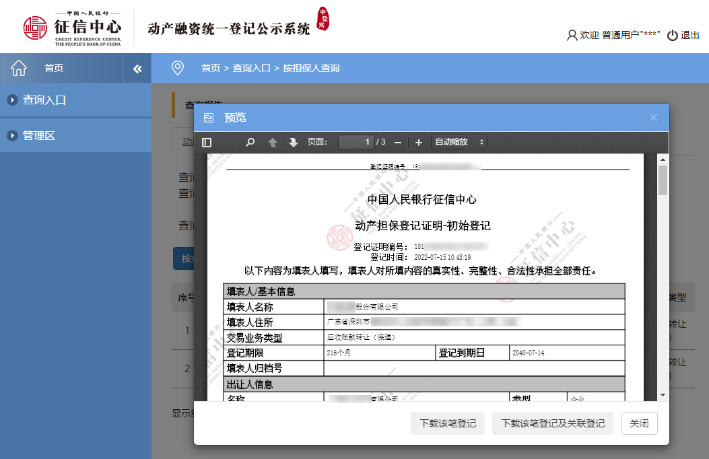This screenshot has height=459, width=709.
Task: Go to next page in PDF
Action: click(294, 142)
